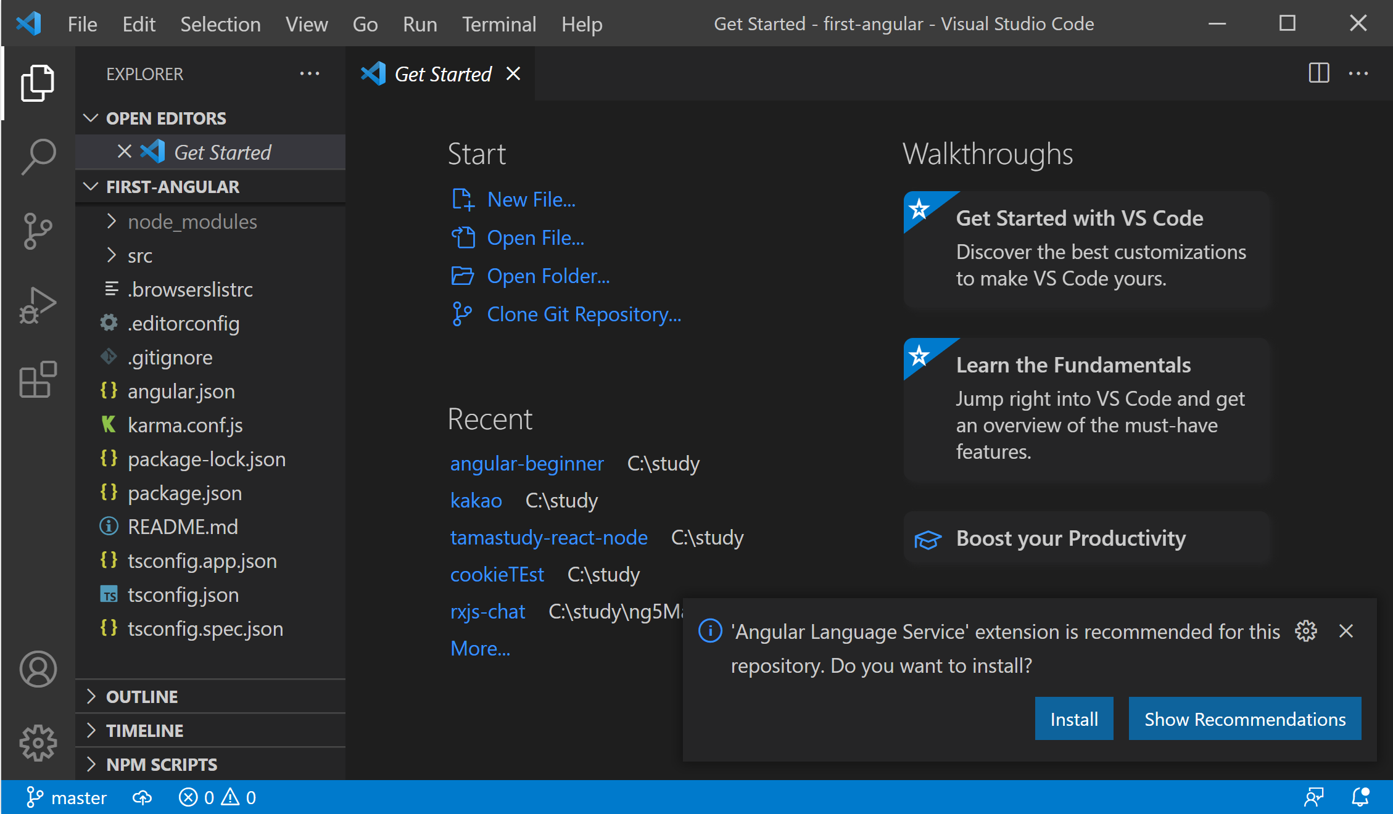Open Run and Debug view
1393x814 pixels.
(x=38, y=305)
